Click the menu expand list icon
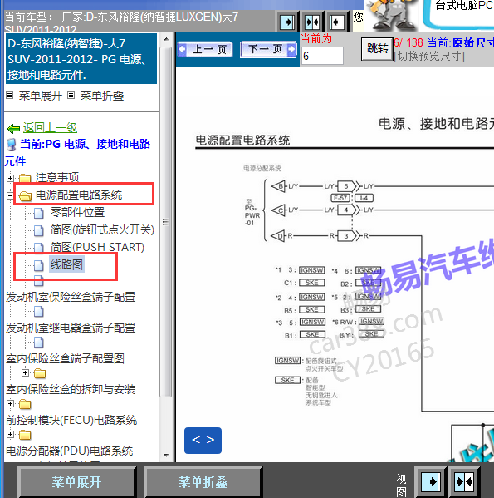Image resolution: width=494 pixels, height=498 pixels. [x=10, y=96]
